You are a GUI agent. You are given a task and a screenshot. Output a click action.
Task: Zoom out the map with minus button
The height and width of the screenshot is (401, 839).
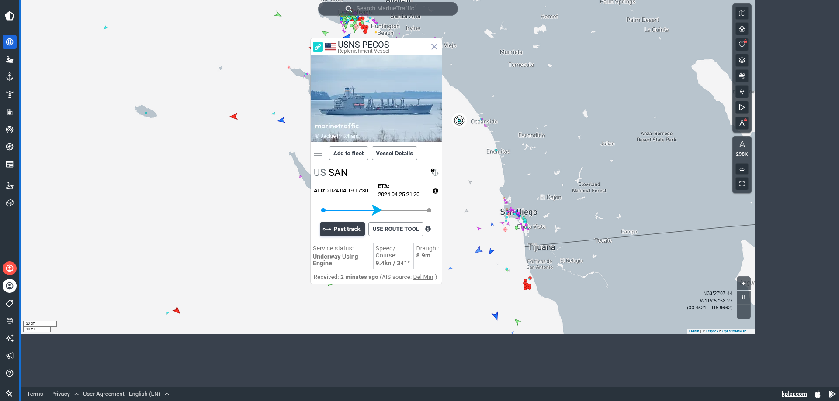[x=744, y=312]
